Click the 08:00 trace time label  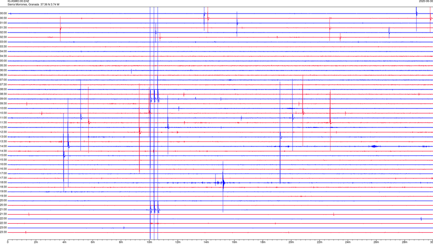point(3,89)
